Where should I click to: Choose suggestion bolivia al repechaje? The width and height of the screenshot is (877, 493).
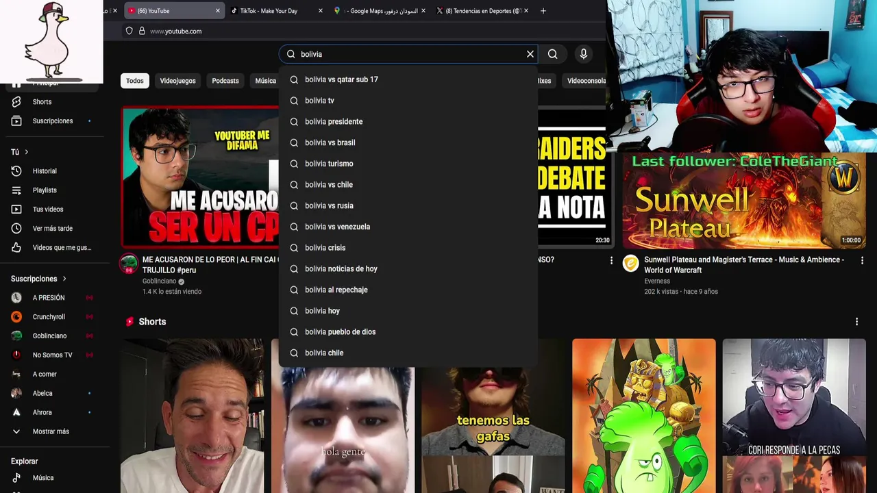408,290
